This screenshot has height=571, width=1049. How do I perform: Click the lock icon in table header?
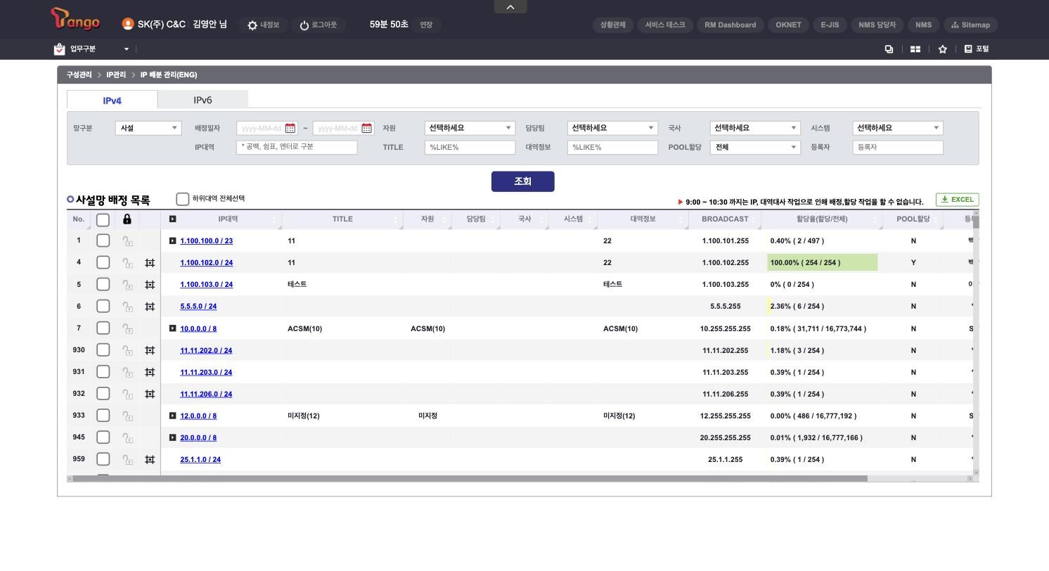[x=127, y=219]
